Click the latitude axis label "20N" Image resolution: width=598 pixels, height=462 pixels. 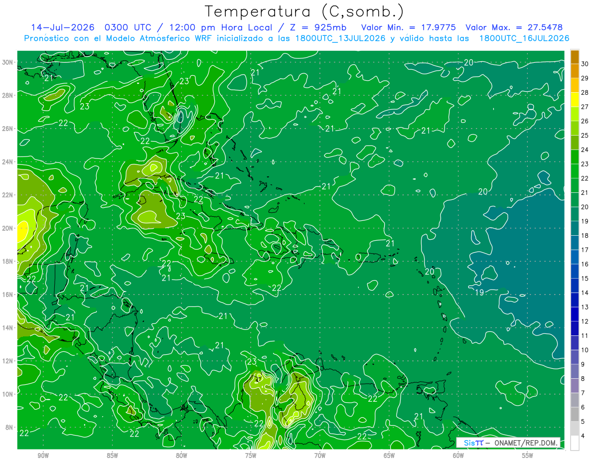7,228
